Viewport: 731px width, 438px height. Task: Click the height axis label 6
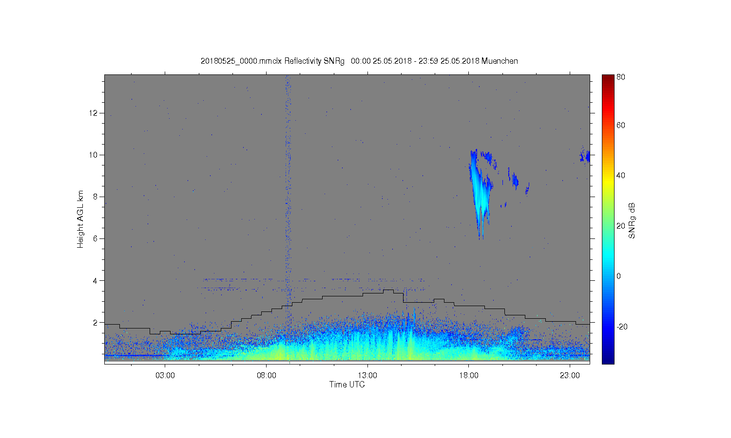pos(96,238)
